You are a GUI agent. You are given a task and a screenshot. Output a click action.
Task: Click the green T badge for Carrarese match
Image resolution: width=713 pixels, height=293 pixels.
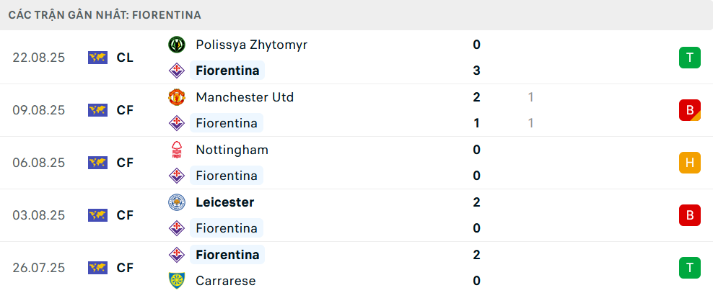click(689, 268)
